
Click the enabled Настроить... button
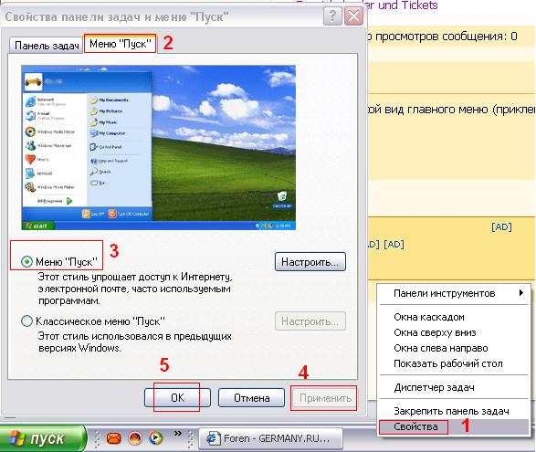tap(310, 262)
